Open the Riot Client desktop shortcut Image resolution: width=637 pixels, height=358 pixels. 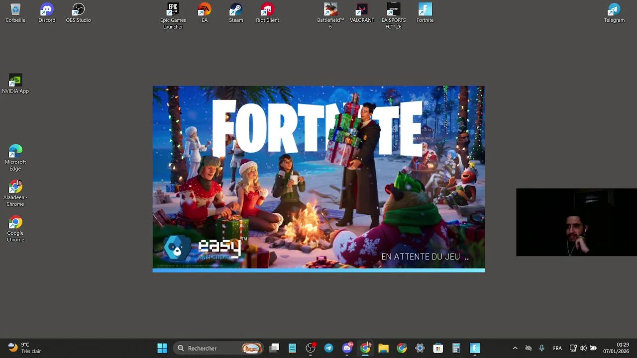267,13
